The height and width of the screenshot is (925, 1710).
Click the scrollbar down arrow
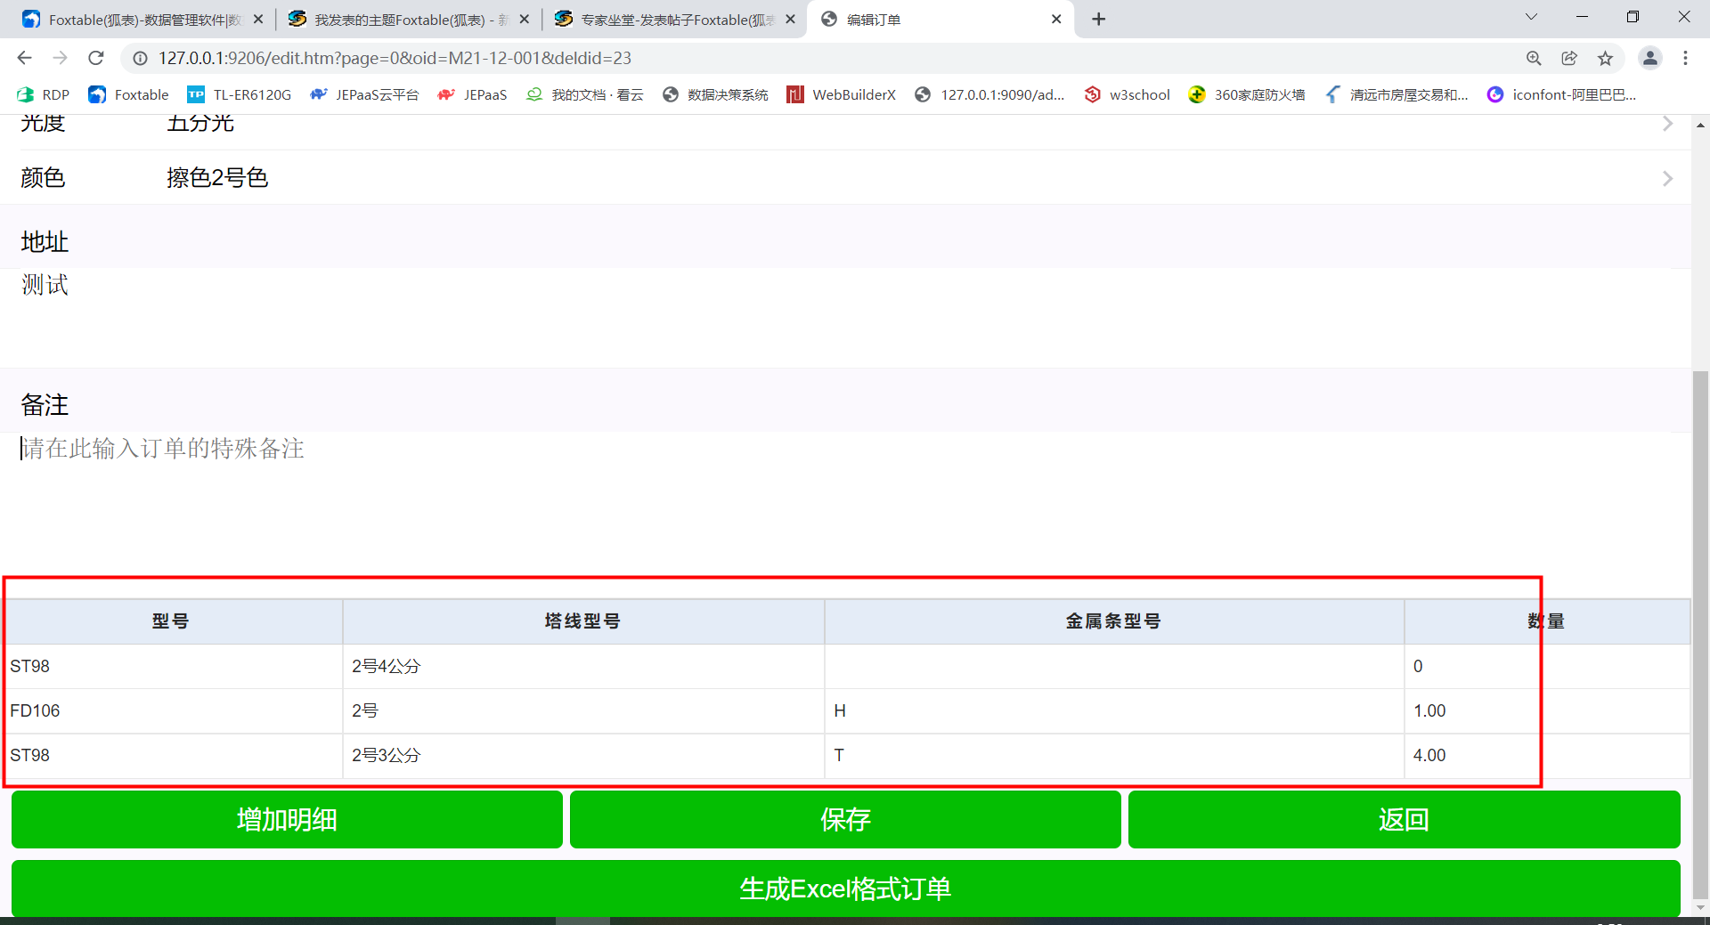1700,908
